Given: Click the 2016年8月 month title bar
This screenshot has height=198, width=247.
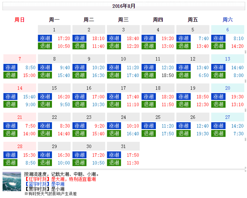Looking at the screenshot, I should click(123, 6).
